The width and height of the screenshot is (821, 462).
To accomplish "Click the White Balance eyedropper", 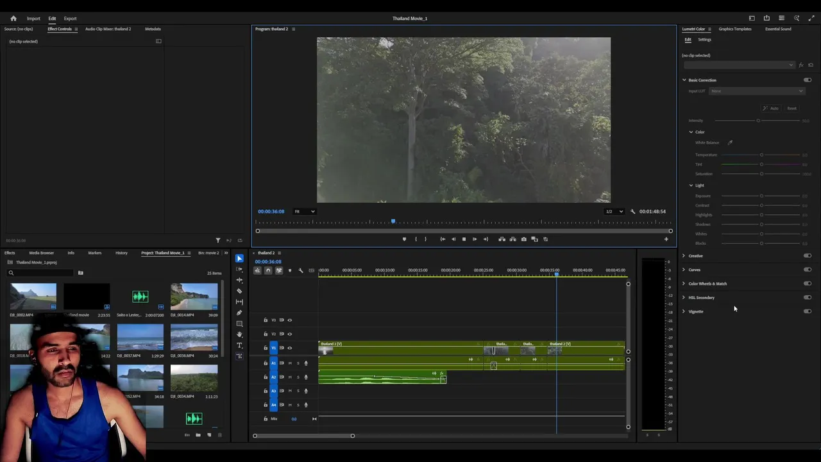I will 730,142.
